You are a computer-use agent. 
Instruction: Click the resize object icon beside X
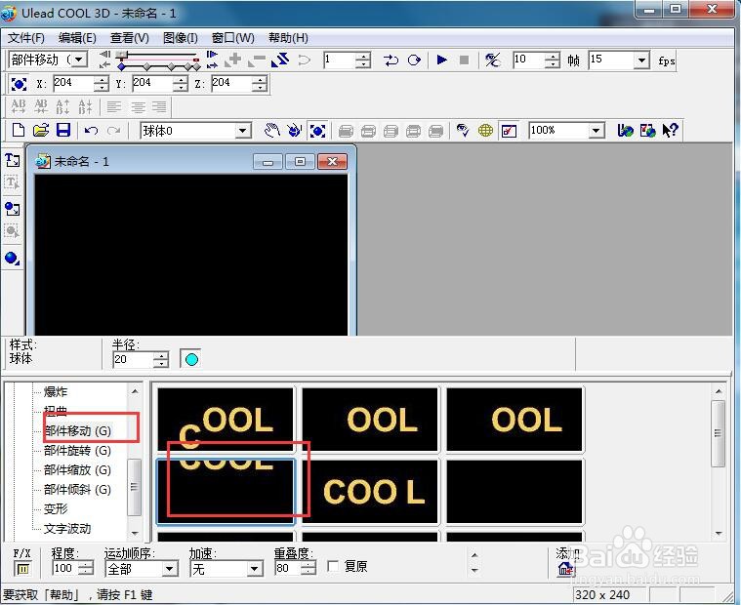[x=19, y=84]
